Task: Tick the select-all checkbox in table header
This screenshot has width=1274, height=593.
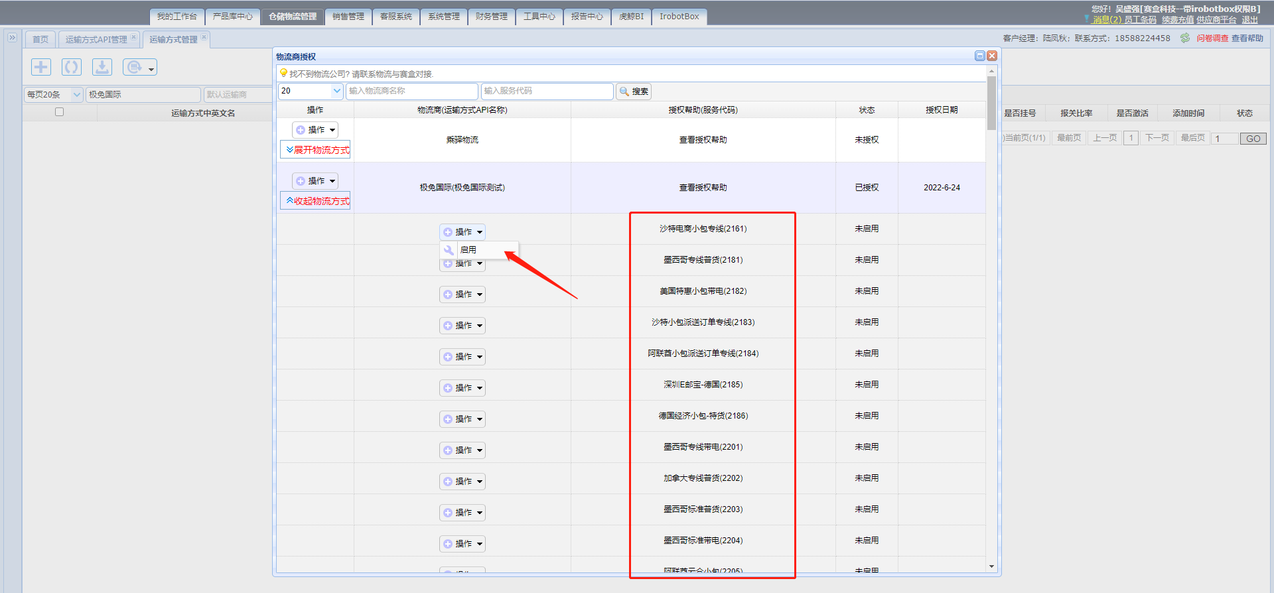Action: tap(59, 112)
